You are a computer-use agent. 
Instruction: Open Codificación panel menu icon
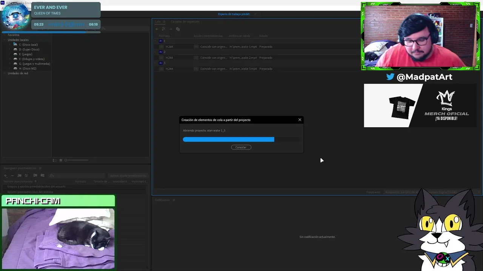click(x=174, y=200)
